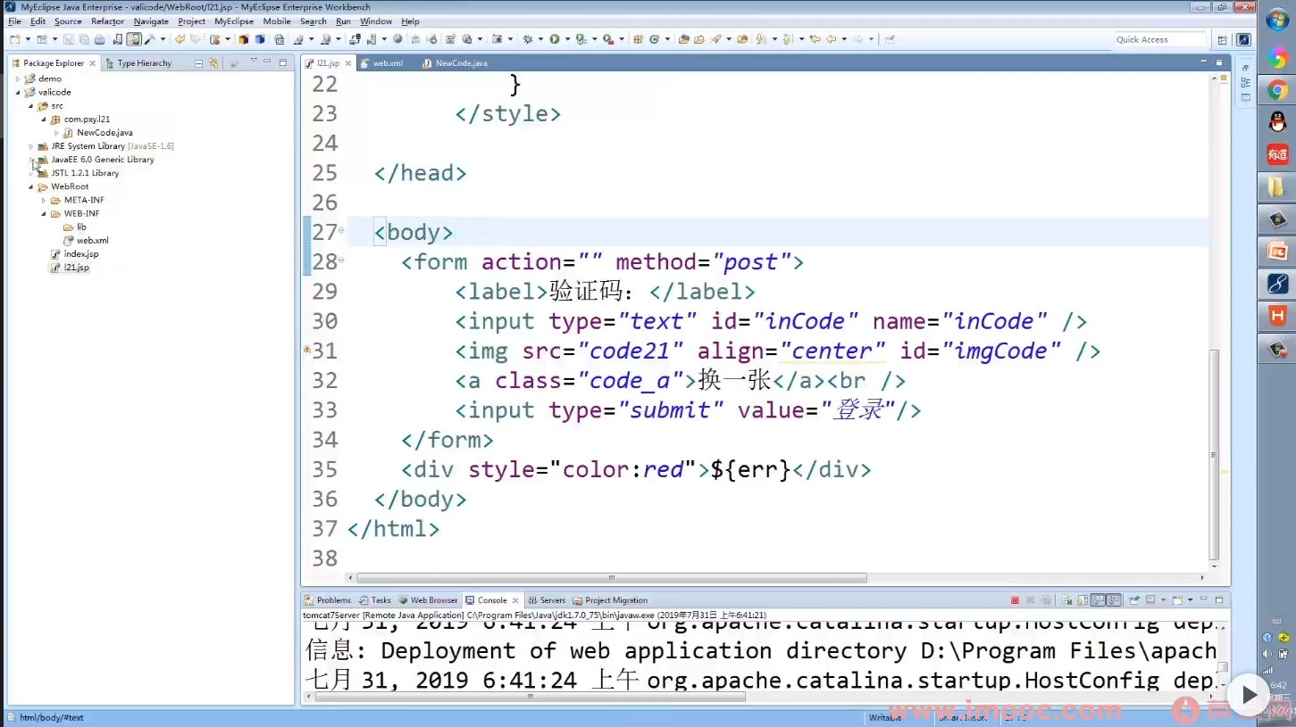The image size is (1296, 727).
Task: Select NewCode.java in Package Explorer
Action: (105, 133)
